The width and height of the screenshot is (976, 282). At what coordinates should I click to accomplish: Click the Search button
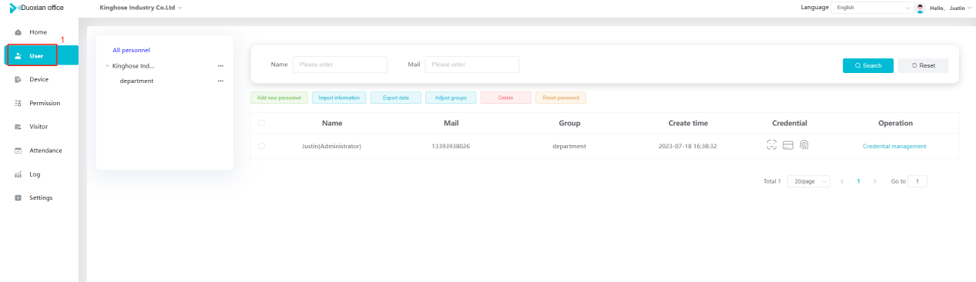click(x=868, y=65)
